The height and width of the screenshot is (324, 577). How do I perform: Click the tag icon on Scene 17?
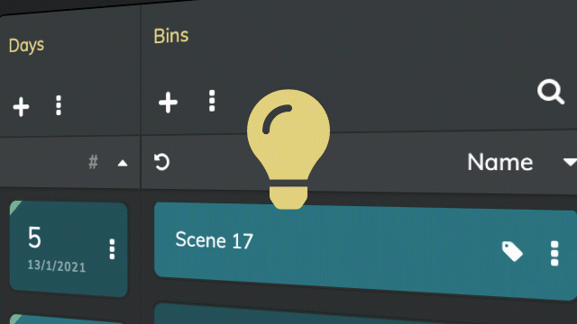[512, 251]
